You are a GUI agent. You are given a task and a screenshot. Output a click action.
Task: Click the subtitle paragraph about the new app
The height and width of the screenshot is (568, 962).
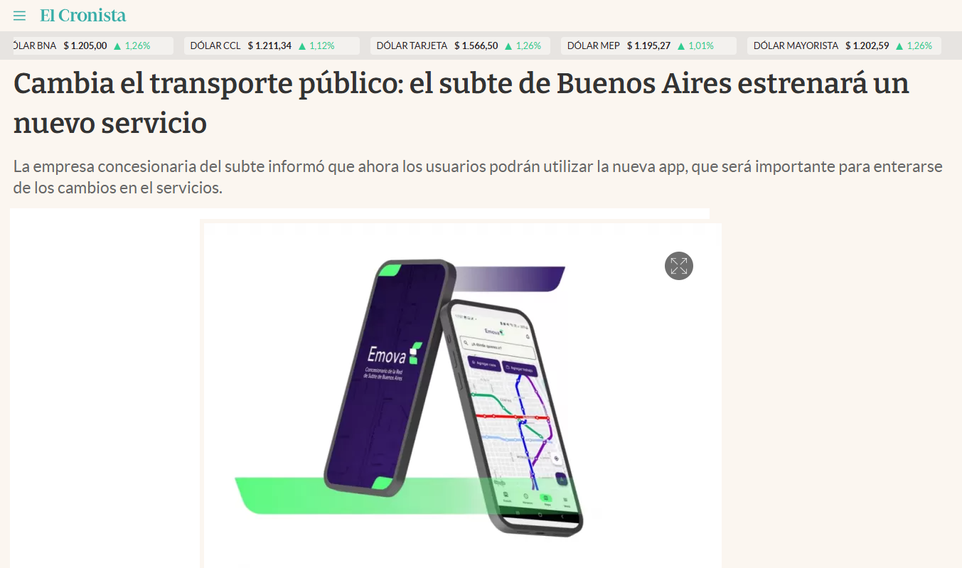click(478, 178)
